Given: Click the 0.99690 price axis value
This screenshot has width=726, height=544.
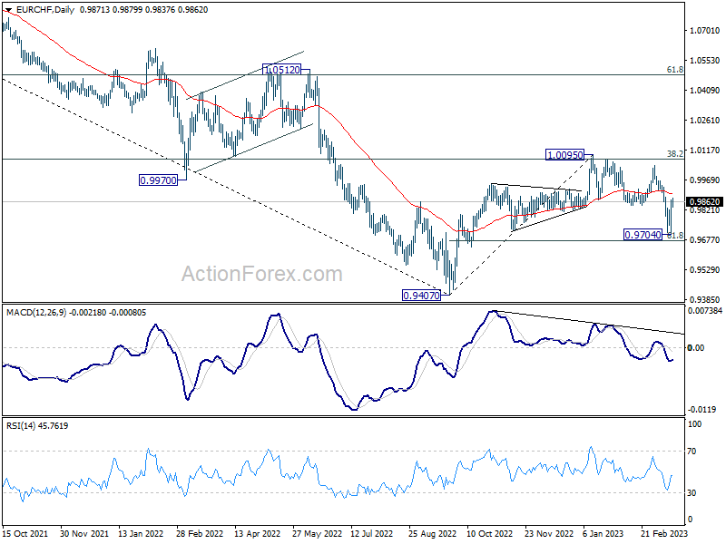Looking at the screenshot, I should point(705,180).
